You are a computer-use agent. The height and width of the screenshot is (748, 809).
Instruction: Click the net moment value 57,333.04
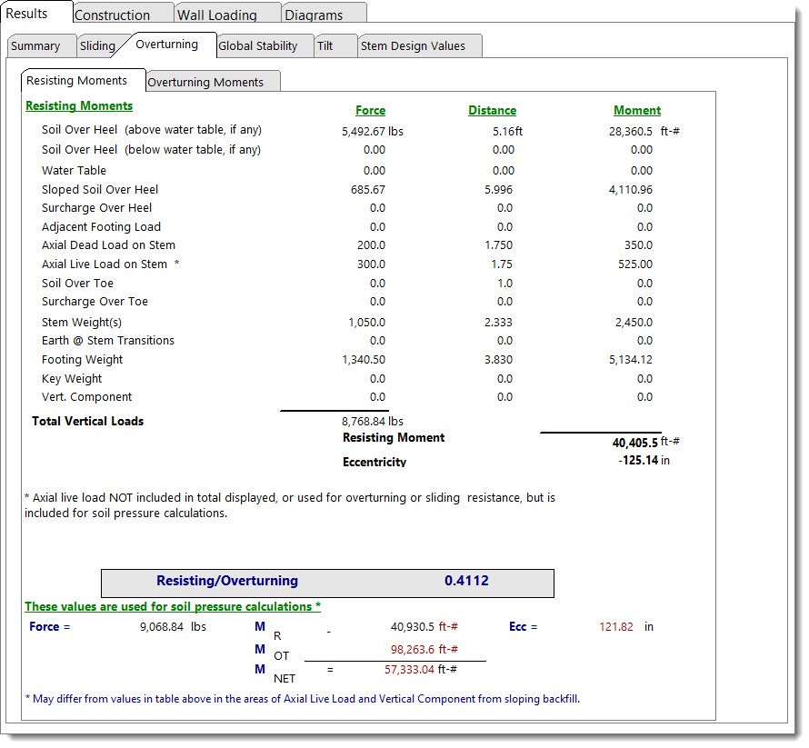(404, 669)
